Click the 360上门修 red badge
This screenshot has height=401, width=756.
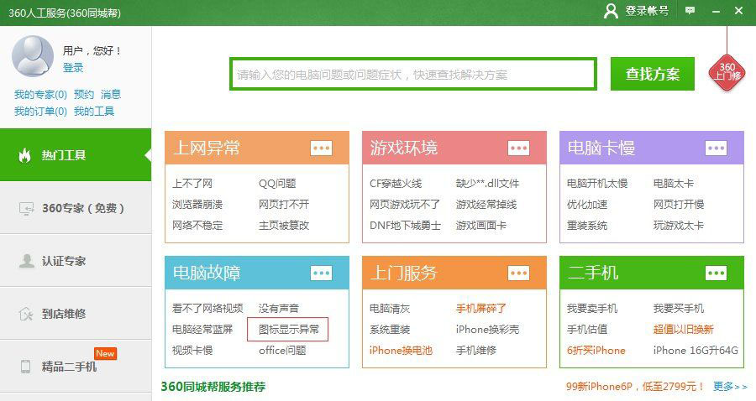tap(727, 72)
